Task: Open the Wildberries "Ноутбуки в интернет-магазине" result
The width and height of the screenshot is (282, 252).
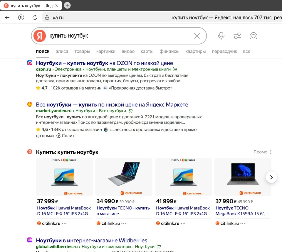Action: [91, 240]
